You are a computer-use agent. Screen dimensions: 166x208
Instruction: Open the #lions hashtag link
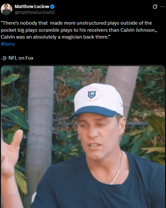pyautogui.click(x=8, y=44)
